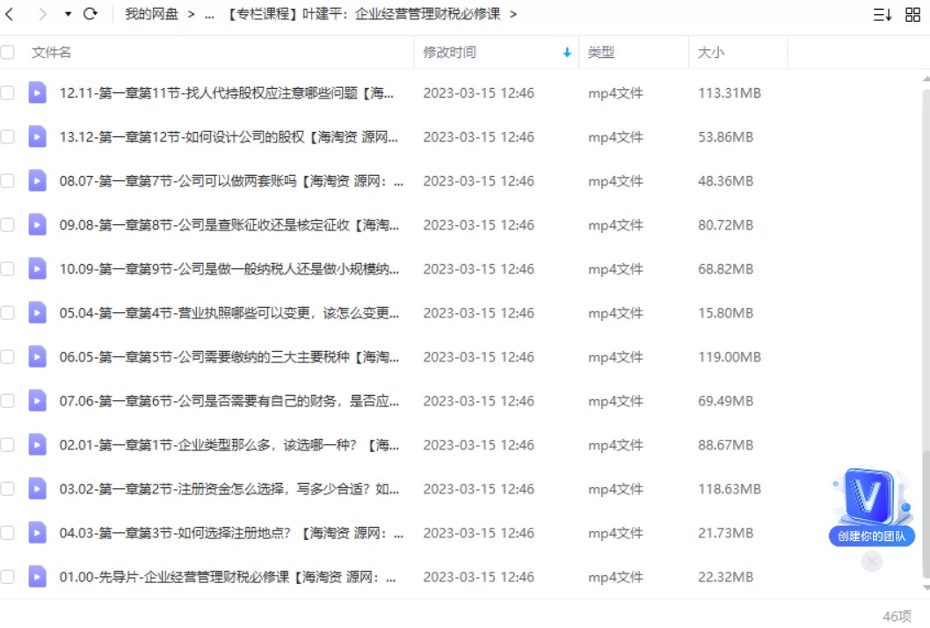Screen dimensions: 930x628
Task: Click video icon of 03.02 第2节 file
Action: pos(38,488)
